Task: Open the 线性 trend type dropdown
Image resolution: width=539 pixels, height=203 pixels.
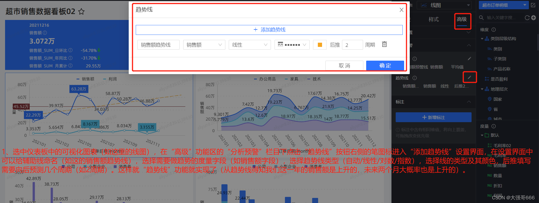Action: click(x=250, y=45)
